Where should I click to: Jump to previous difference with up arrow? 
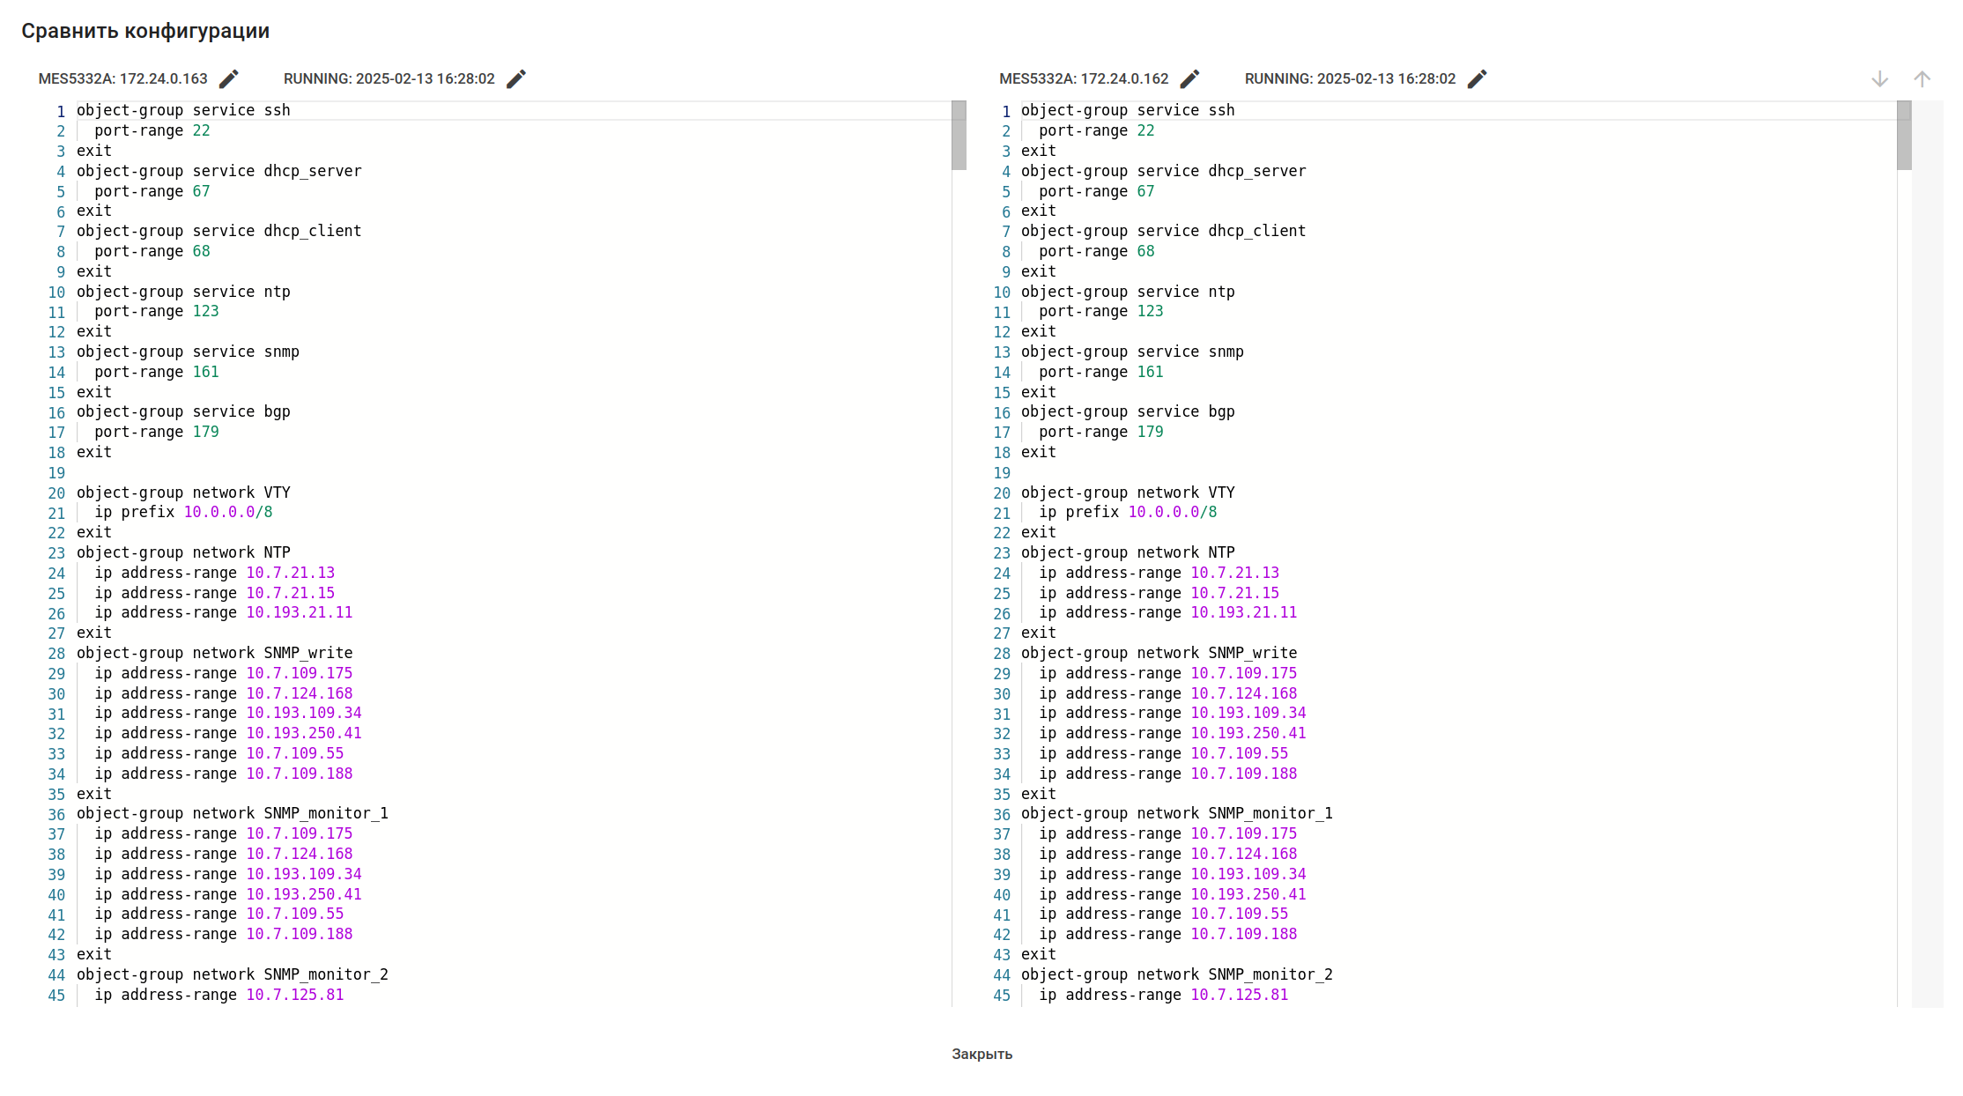click(x=1922, y=79)
